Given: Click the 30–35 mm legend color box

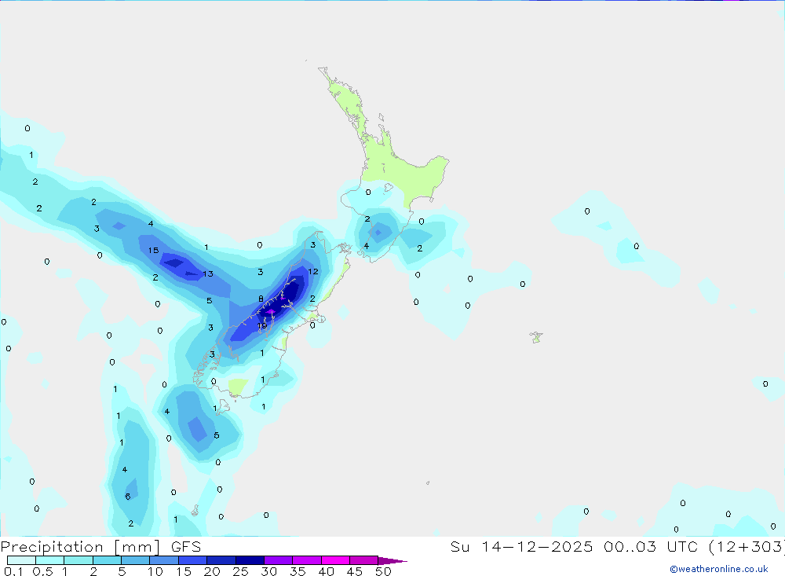Looking at the screenshot, I should (279, 560).
